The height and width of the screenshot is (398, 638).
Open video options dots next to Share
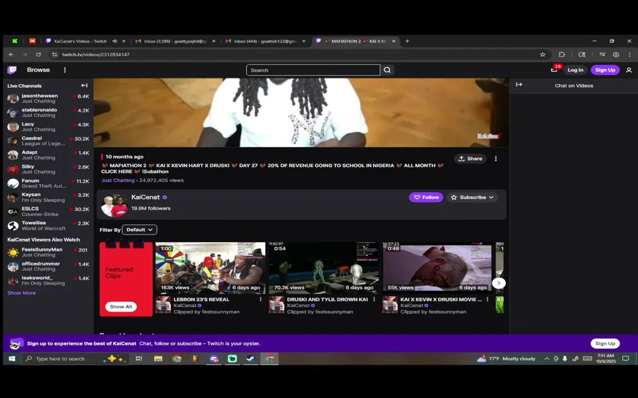point(495,159)
